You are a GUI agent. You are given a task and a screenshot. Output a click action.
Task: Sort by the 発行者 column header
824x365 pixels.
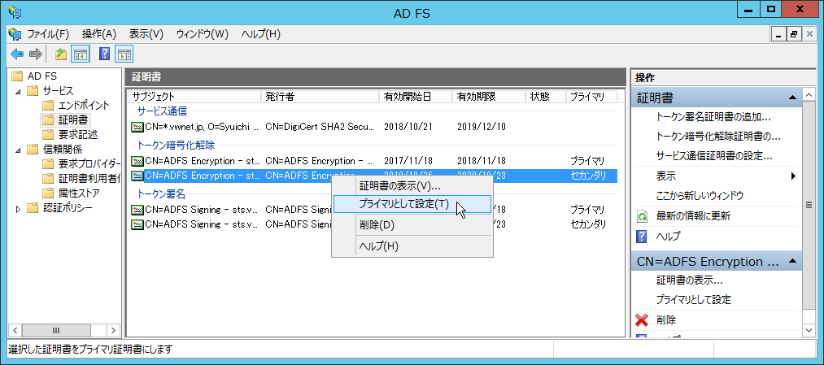(320, 97)
